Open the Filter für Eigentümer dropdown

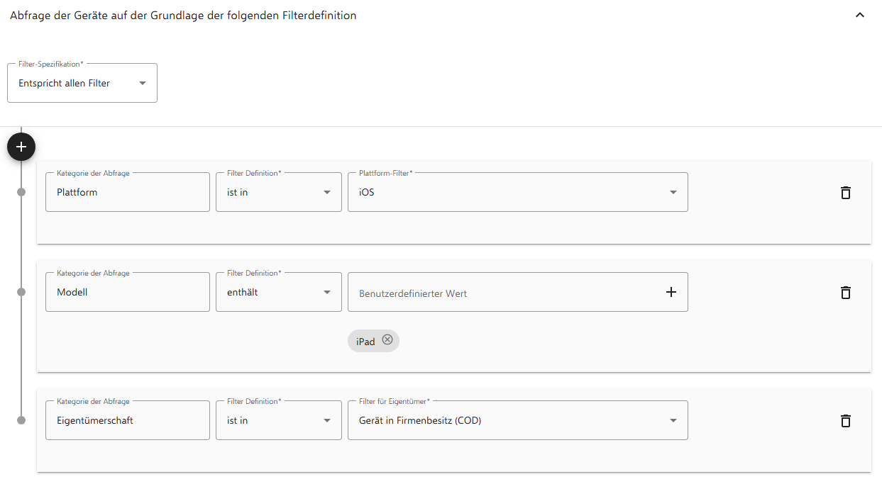(x=517, y=420)
